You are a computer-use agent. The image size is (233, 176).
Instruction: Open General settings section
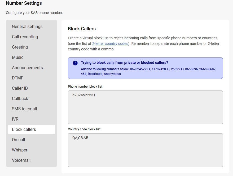tap(27, 26)
